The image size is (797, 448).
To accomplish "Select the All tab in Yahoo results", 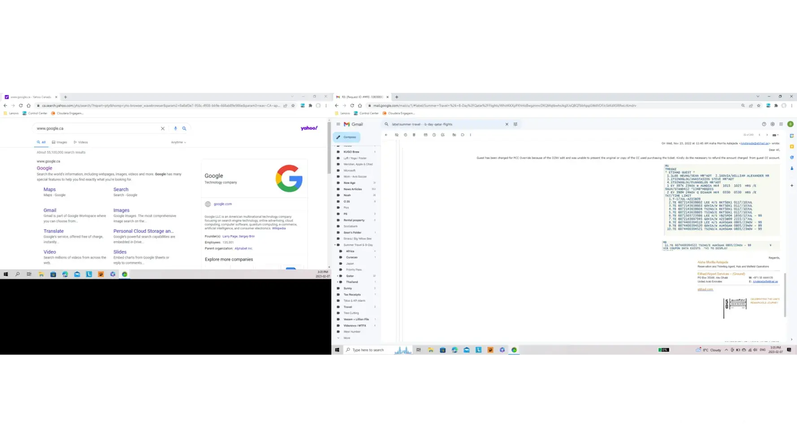I will 42,142.
